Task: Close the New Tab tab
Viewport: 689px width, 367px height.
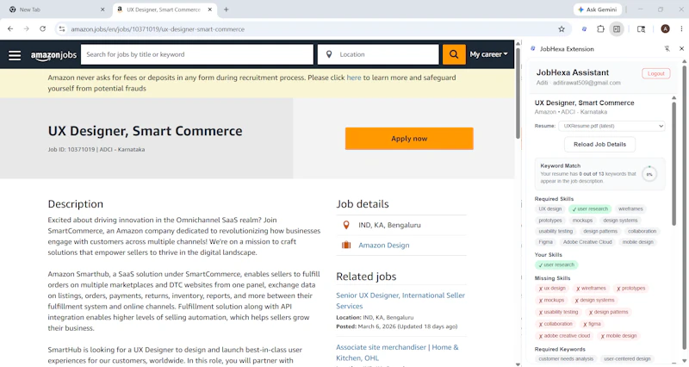Action: (x=102, y=9)
